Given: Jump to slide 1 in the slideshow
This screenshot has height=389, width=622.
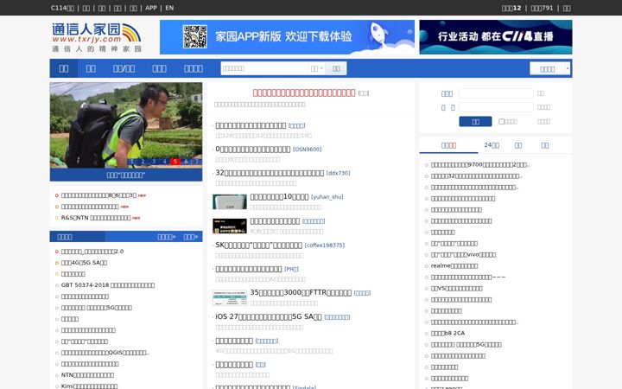Looking at the screenshot, I should (132, 162).
